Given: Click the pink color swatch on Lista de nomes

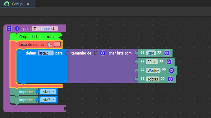Looking at the screenshot, I should click(x=57, y=44).
